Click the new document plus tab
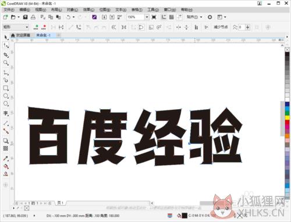 [x=58, y=35]
